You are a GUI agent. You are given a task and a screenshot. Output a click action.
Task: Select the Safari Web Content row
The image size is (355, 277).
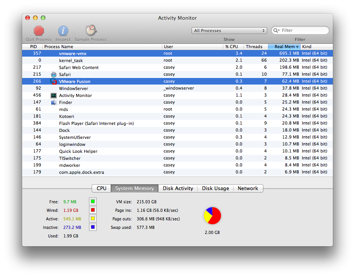[x=177, y=68]
